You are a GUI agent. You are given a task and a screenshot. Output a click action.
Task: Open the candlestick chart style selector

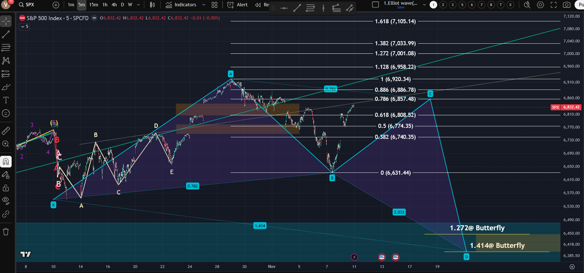point(152,5)
